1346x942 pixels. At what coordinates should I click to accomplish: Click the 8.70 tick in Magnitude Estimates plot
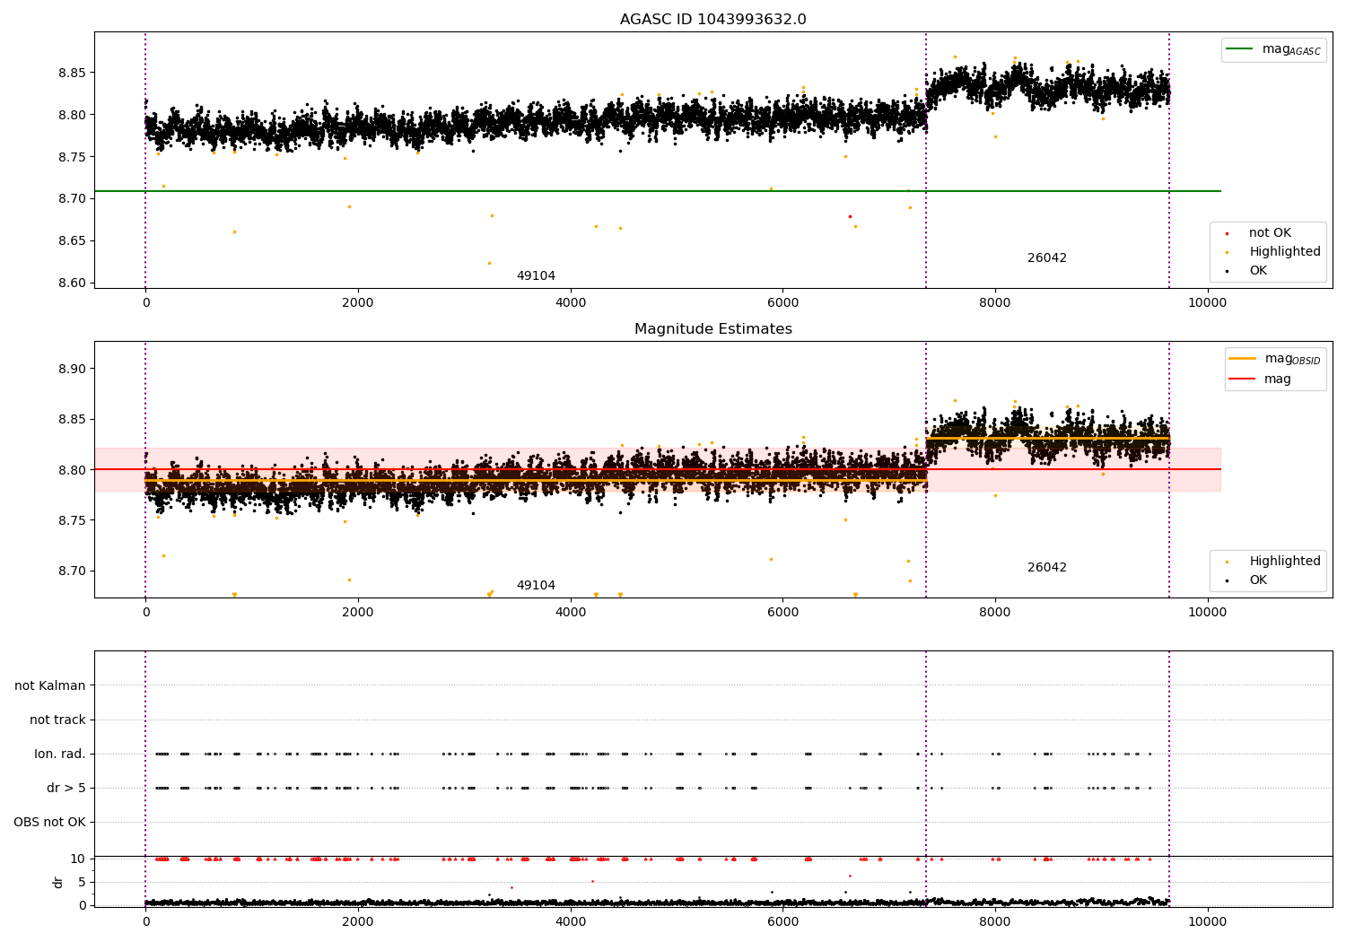click(71, 571)
